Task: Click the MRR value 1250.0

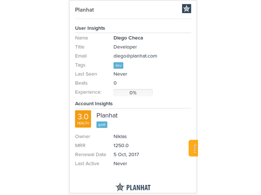Action: click(x=121, y=146)
